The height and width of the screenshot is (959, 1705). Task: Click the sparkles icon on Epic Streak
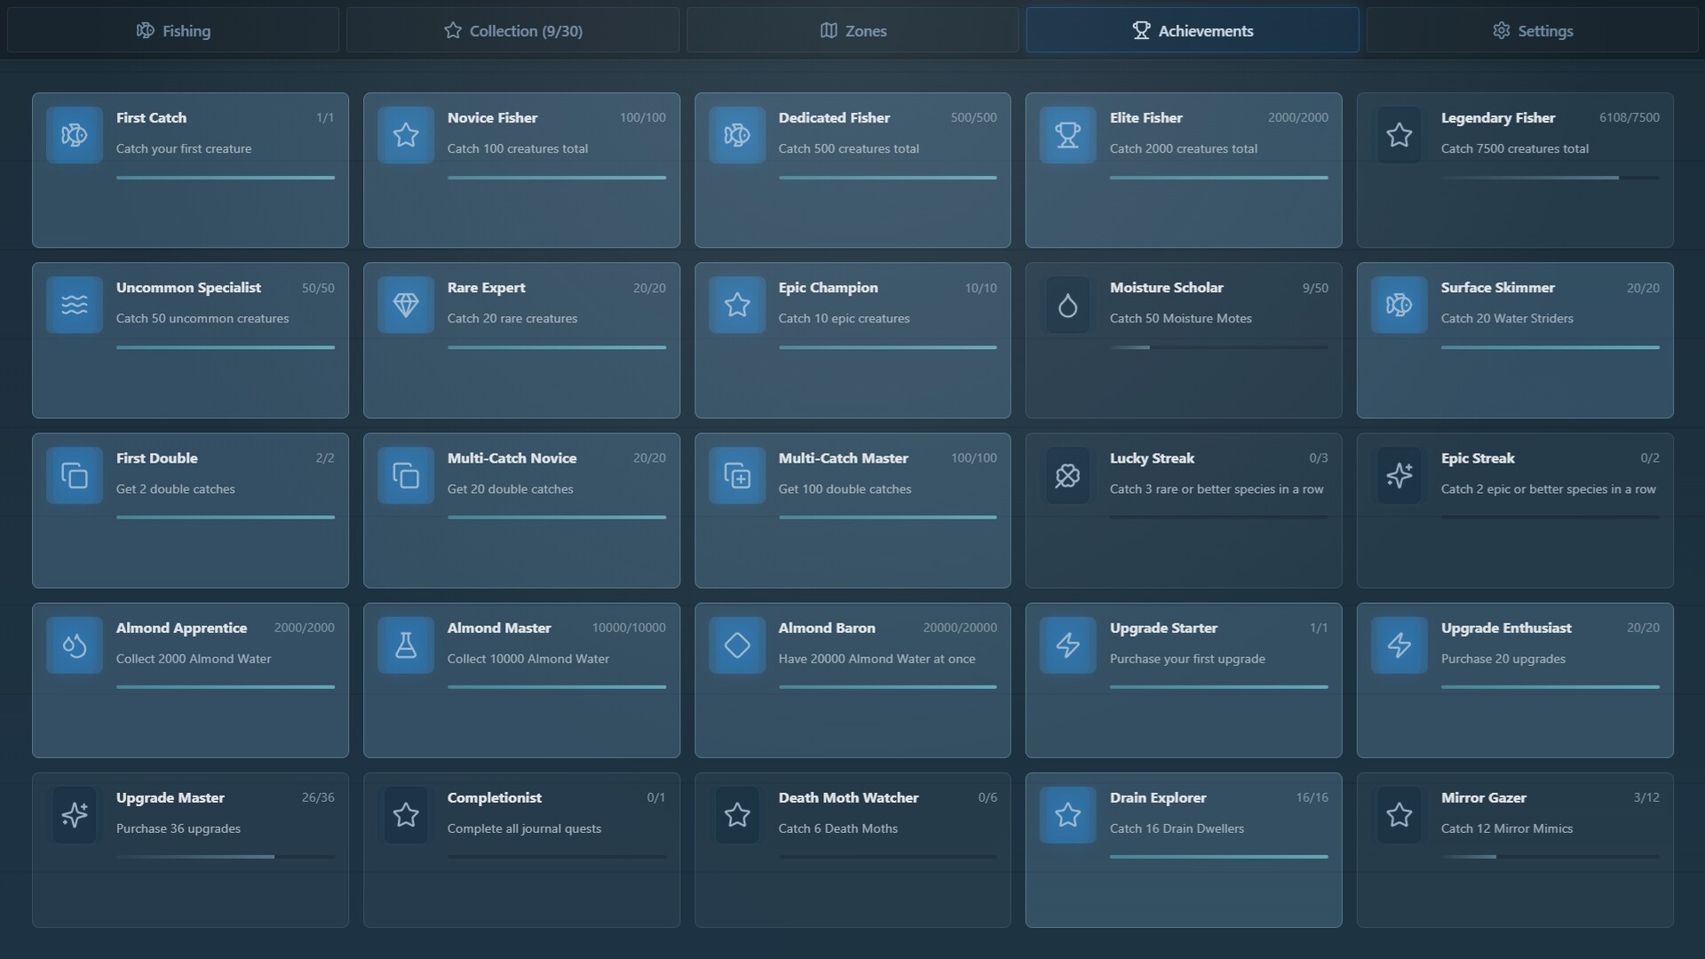1399,475
